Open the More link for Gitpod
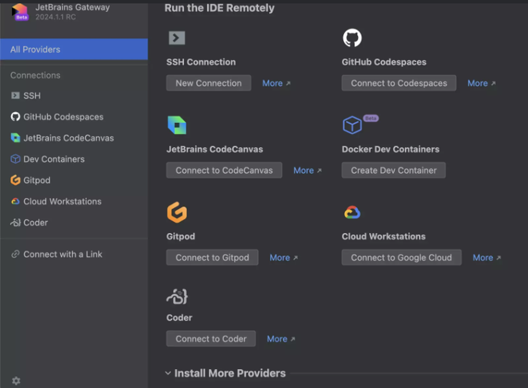 (284, 258)
